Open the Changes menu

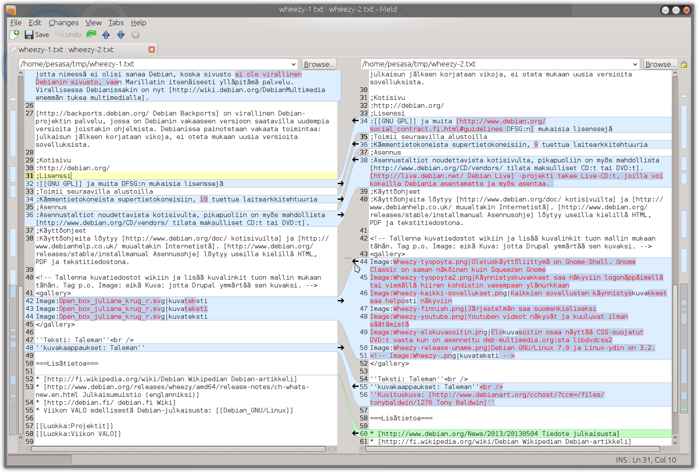click(63, 23)
